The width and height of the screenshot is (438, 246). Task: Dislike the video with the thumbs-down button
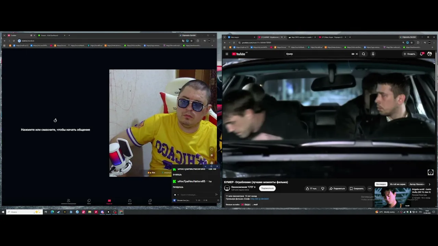323,189
